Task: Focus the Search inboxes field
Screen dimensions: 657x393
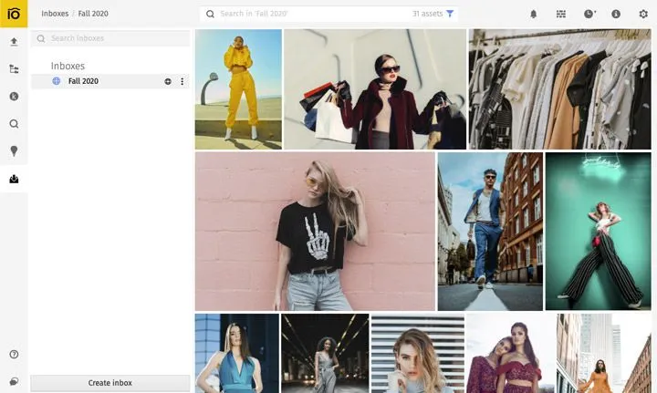Action: click(x=110, y=38)
